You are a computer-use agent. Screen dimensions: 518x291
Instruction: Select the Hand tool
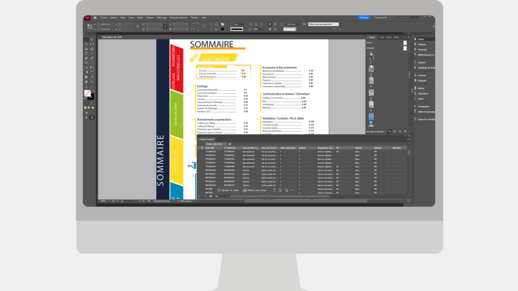click(86, 81)
